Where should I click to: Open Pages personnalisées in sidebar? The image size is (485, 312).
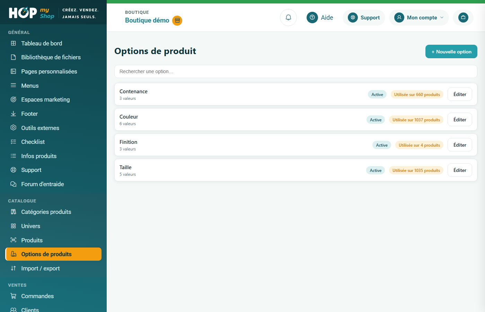click(x=53, y=71)
